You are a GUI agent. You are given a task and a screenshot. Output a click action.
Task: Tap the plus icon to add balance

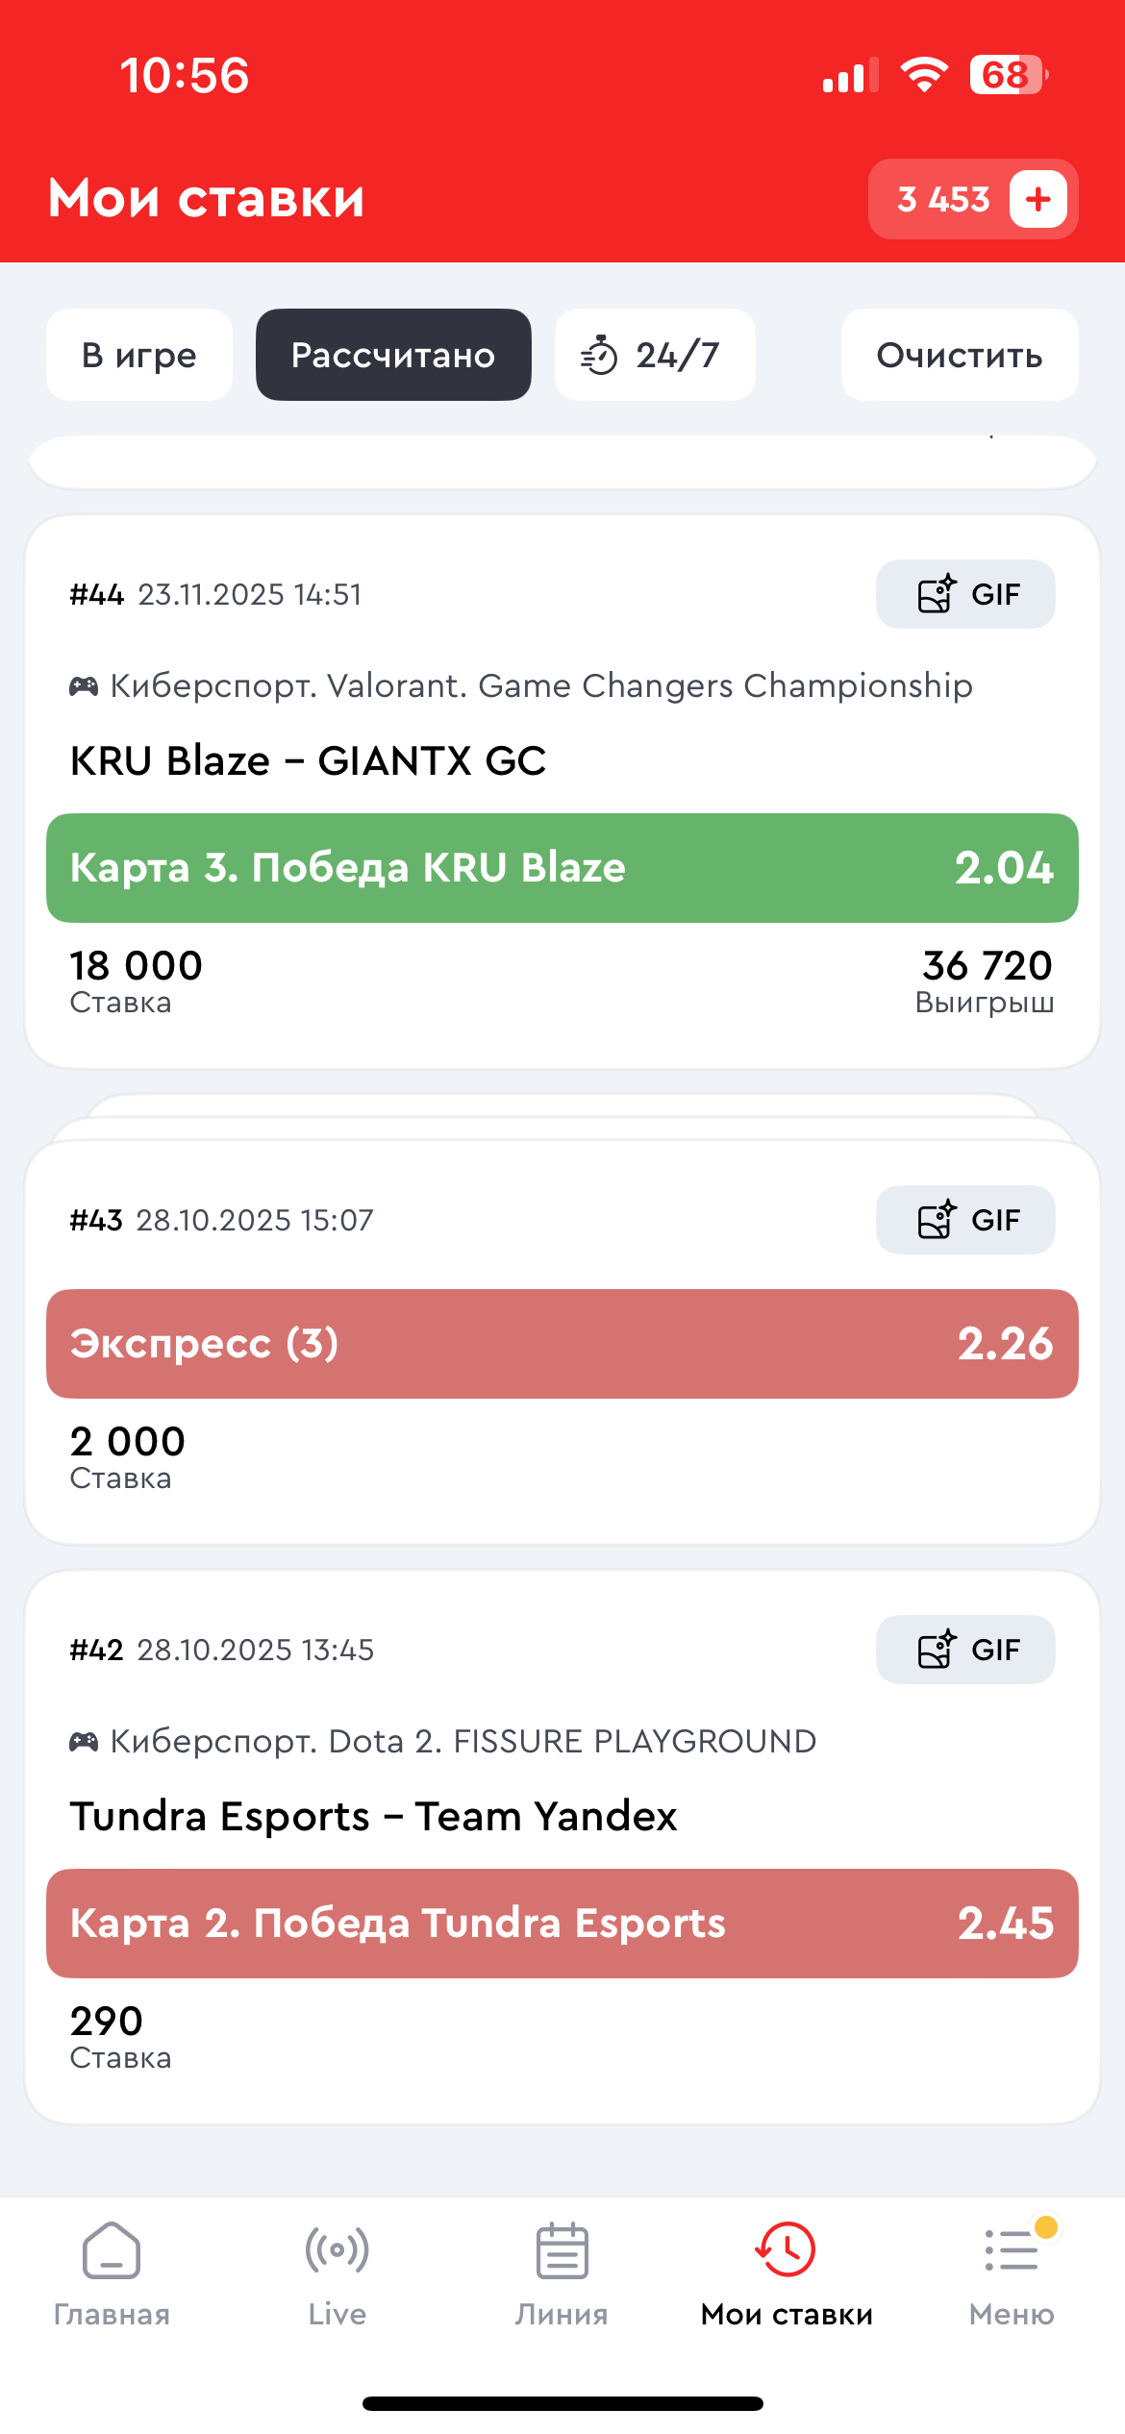[x=1037, y=199]
